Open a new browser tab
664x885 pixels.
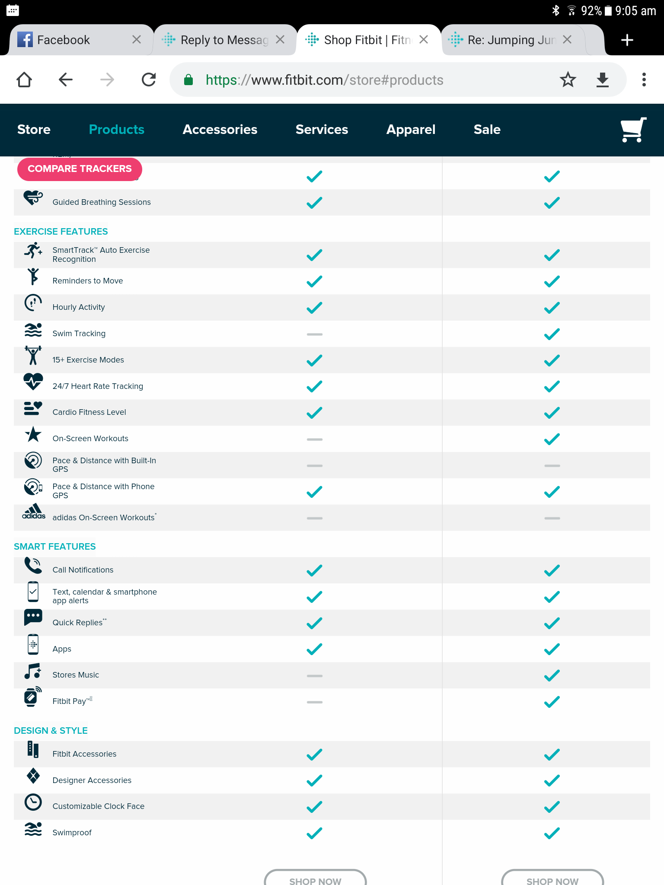627,40
